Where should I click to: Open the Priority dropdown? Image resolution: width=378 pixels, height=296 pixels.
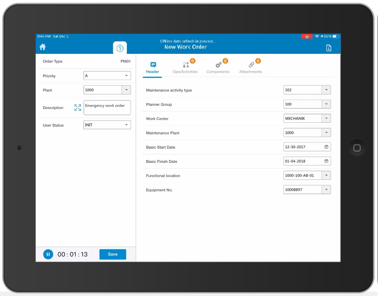[x=126, y=76]
